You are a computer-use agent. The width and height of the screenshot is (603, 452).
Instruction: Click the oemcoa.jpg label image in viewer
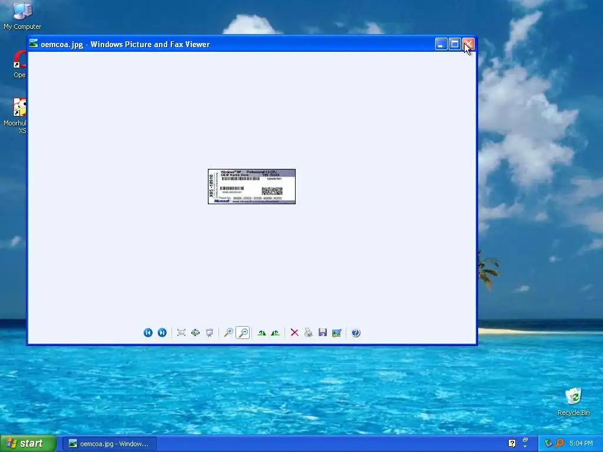tap(252, 187)
